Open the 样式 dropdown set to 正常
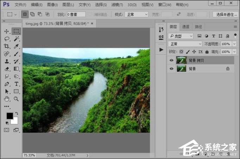Image resolution: width=240 pixels, height=159 pixels. 137,14
